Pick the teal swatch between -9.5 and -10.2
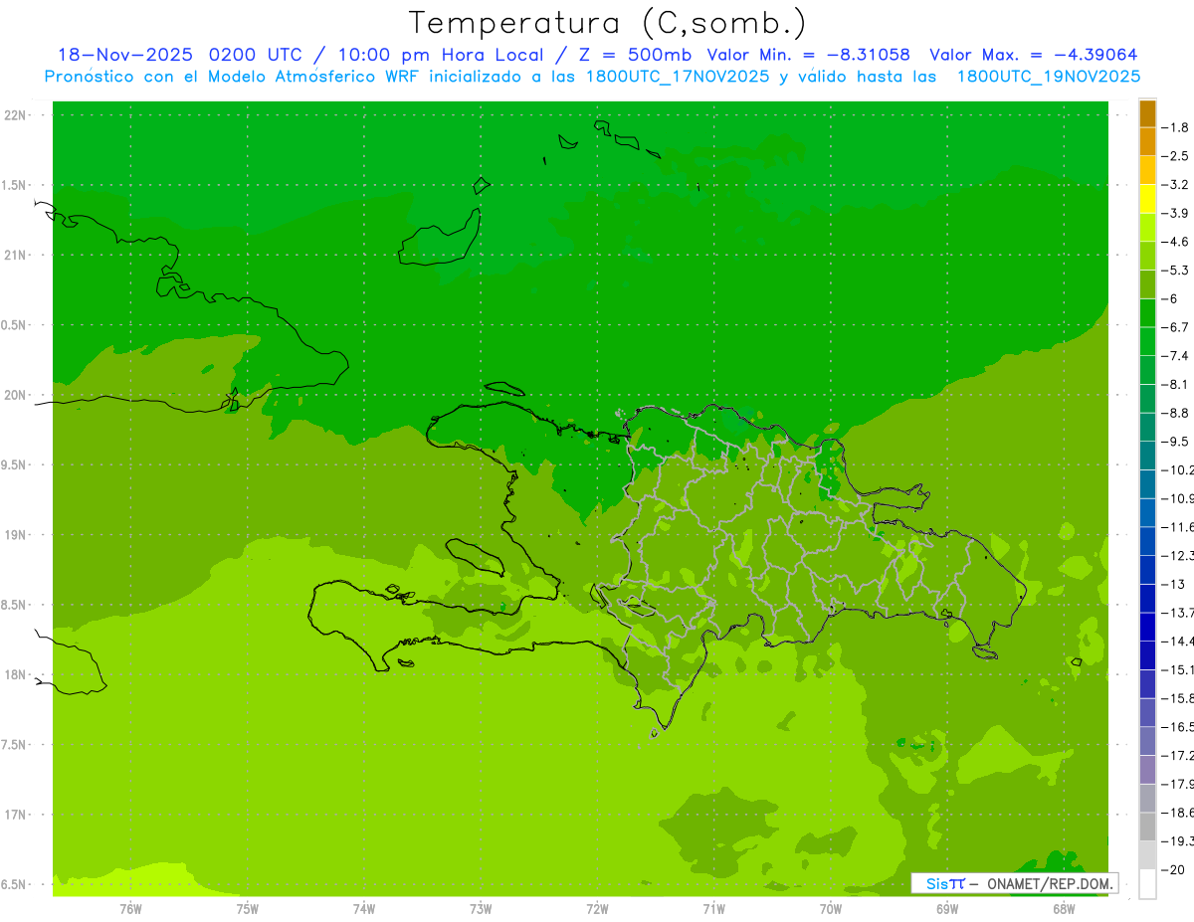1194x922 pixels. point(1147,456)
